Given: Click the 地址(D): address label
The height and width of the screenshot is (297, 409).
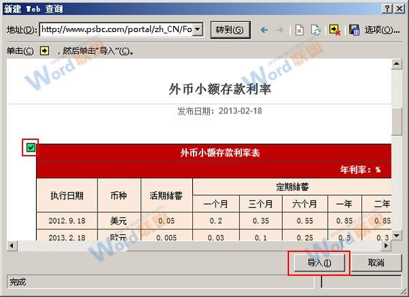Looking at the screenshot, I should 22,30.
